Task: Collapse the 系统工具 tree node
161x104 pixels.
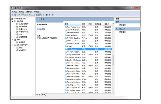Action: pyautogui.click(x=13, y=22)
